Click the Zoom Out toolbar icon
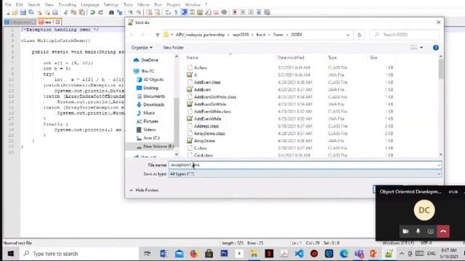This screenshot has width=465, height=261. click(x=138, y=12)
